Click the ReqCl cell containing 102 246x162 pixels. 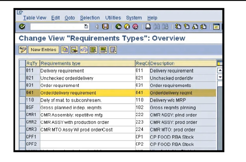(x=142, y=108)
